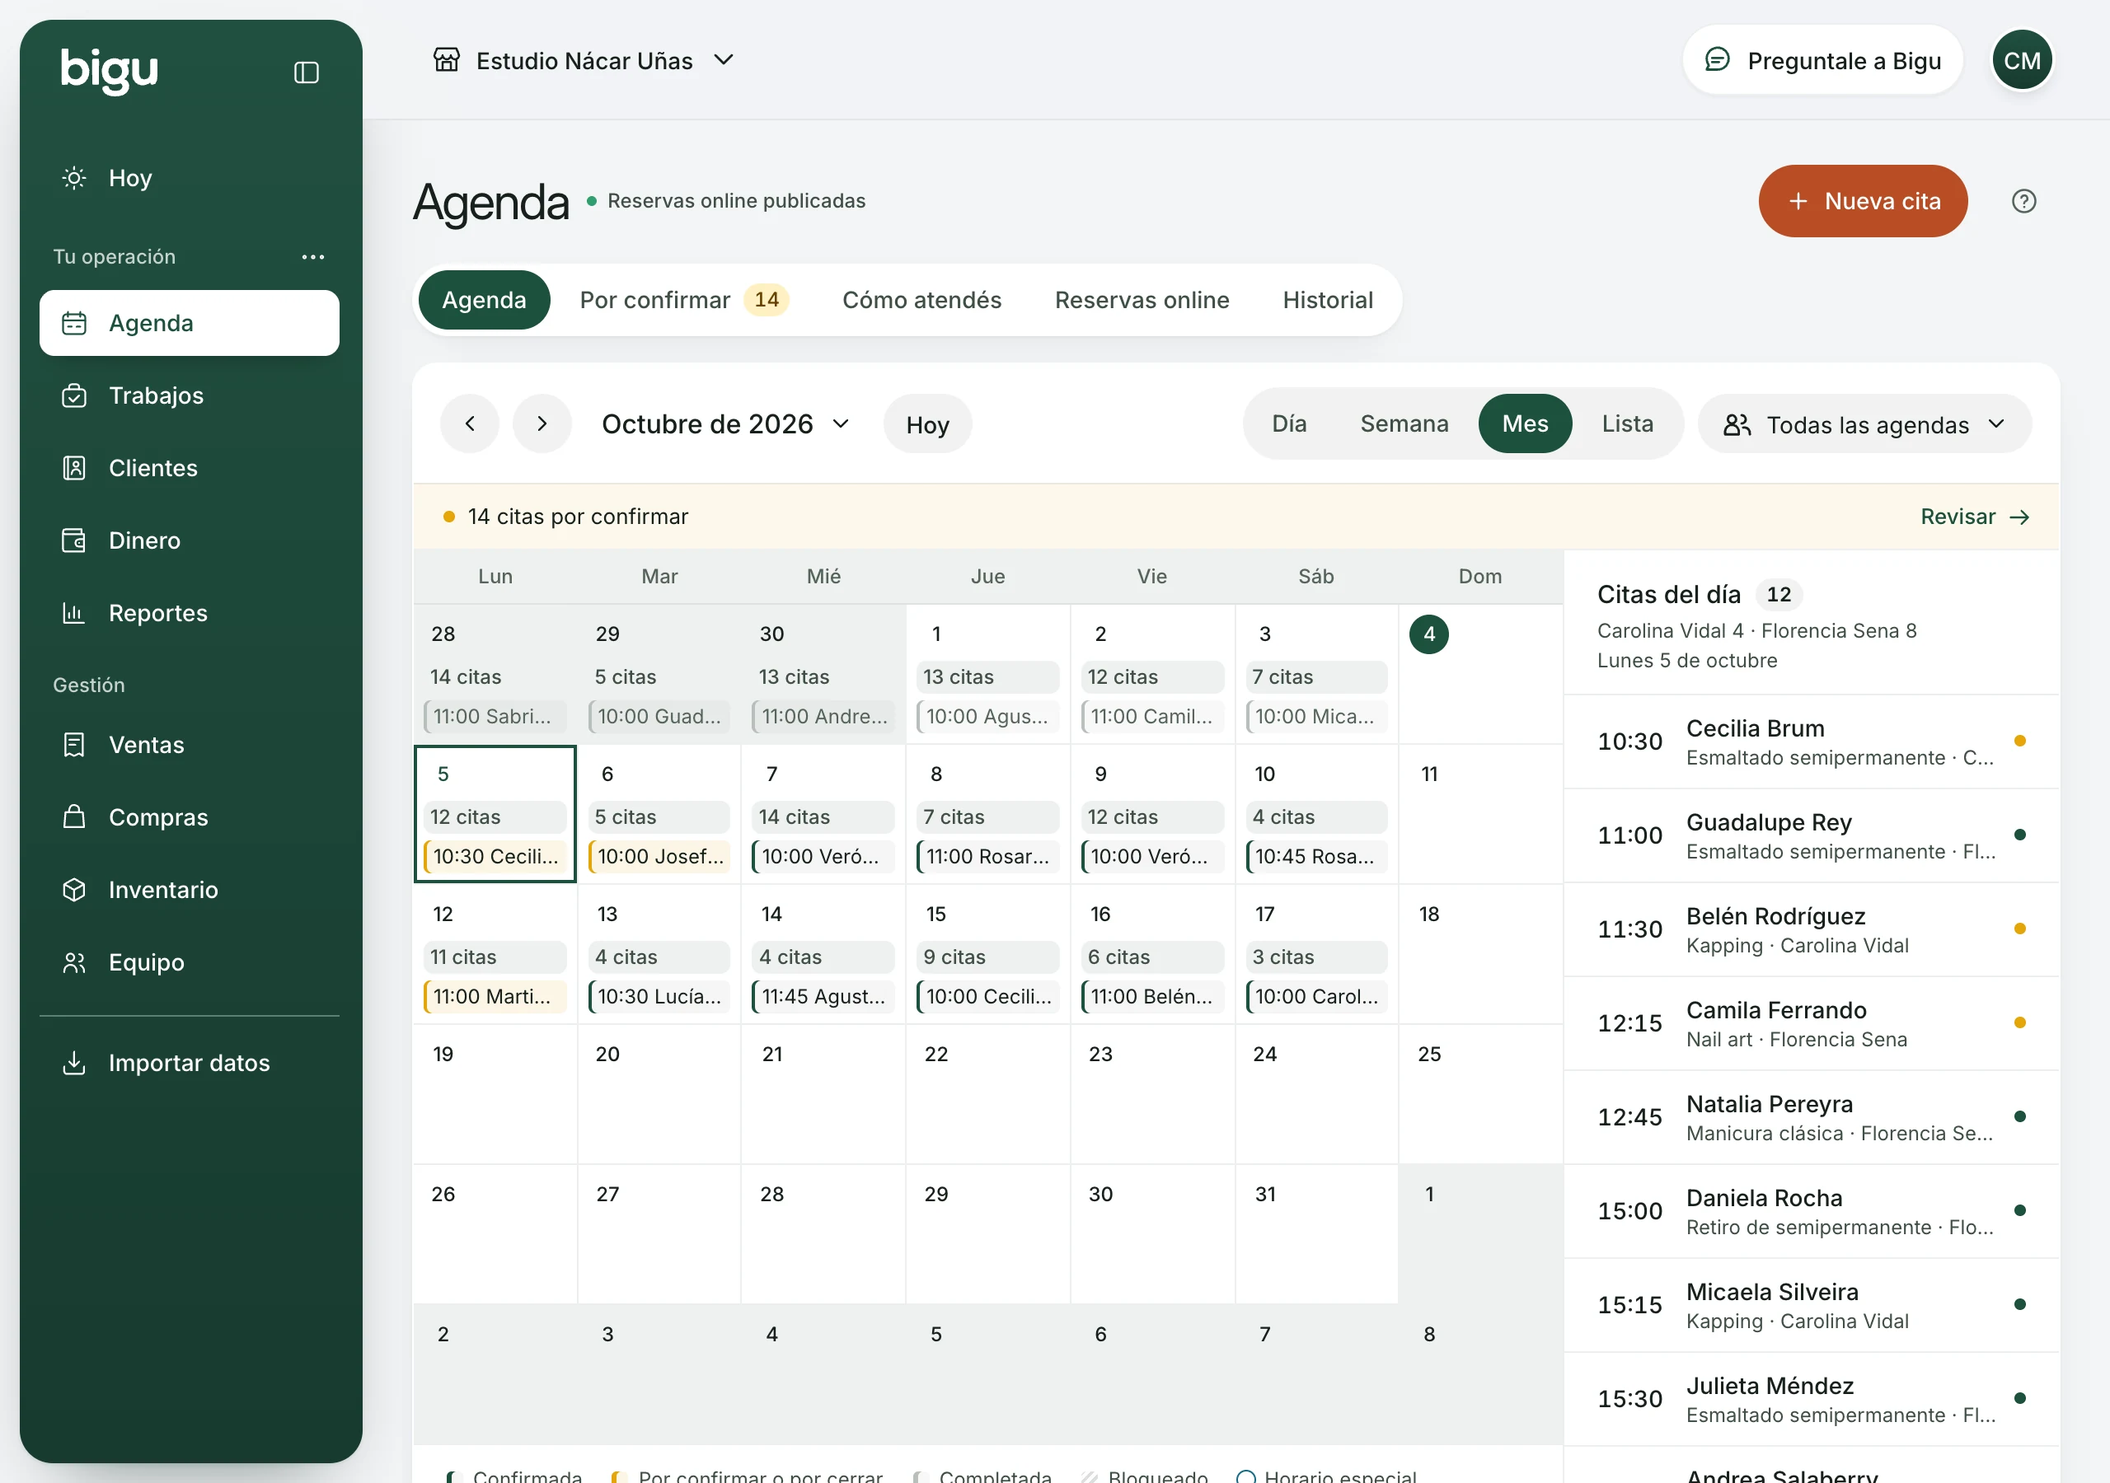Go to next month arrow
Image resolution: width=2110 pixels, height=1483 pixels.
coord(542,423)
